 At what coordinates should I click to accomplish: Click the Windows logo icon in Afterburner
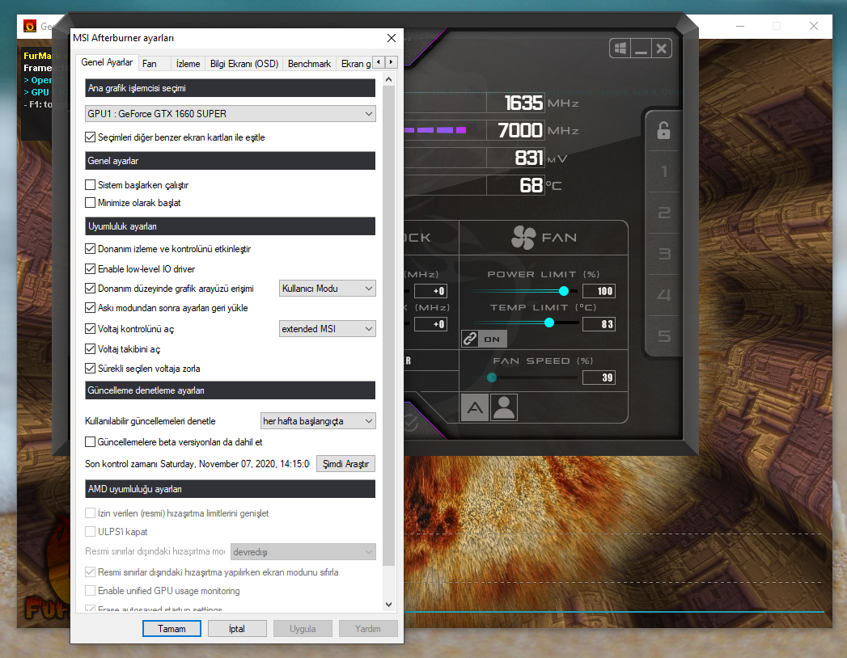[x=620, y=49]
